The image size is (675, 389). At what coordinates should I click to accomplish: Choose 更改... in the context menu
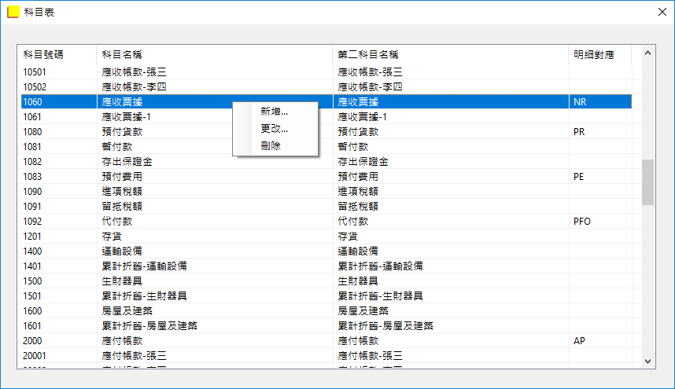coord(275,129)
